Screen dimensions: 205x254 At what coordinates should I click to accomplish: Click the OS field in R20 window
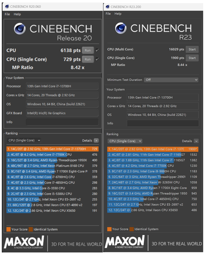62,104
